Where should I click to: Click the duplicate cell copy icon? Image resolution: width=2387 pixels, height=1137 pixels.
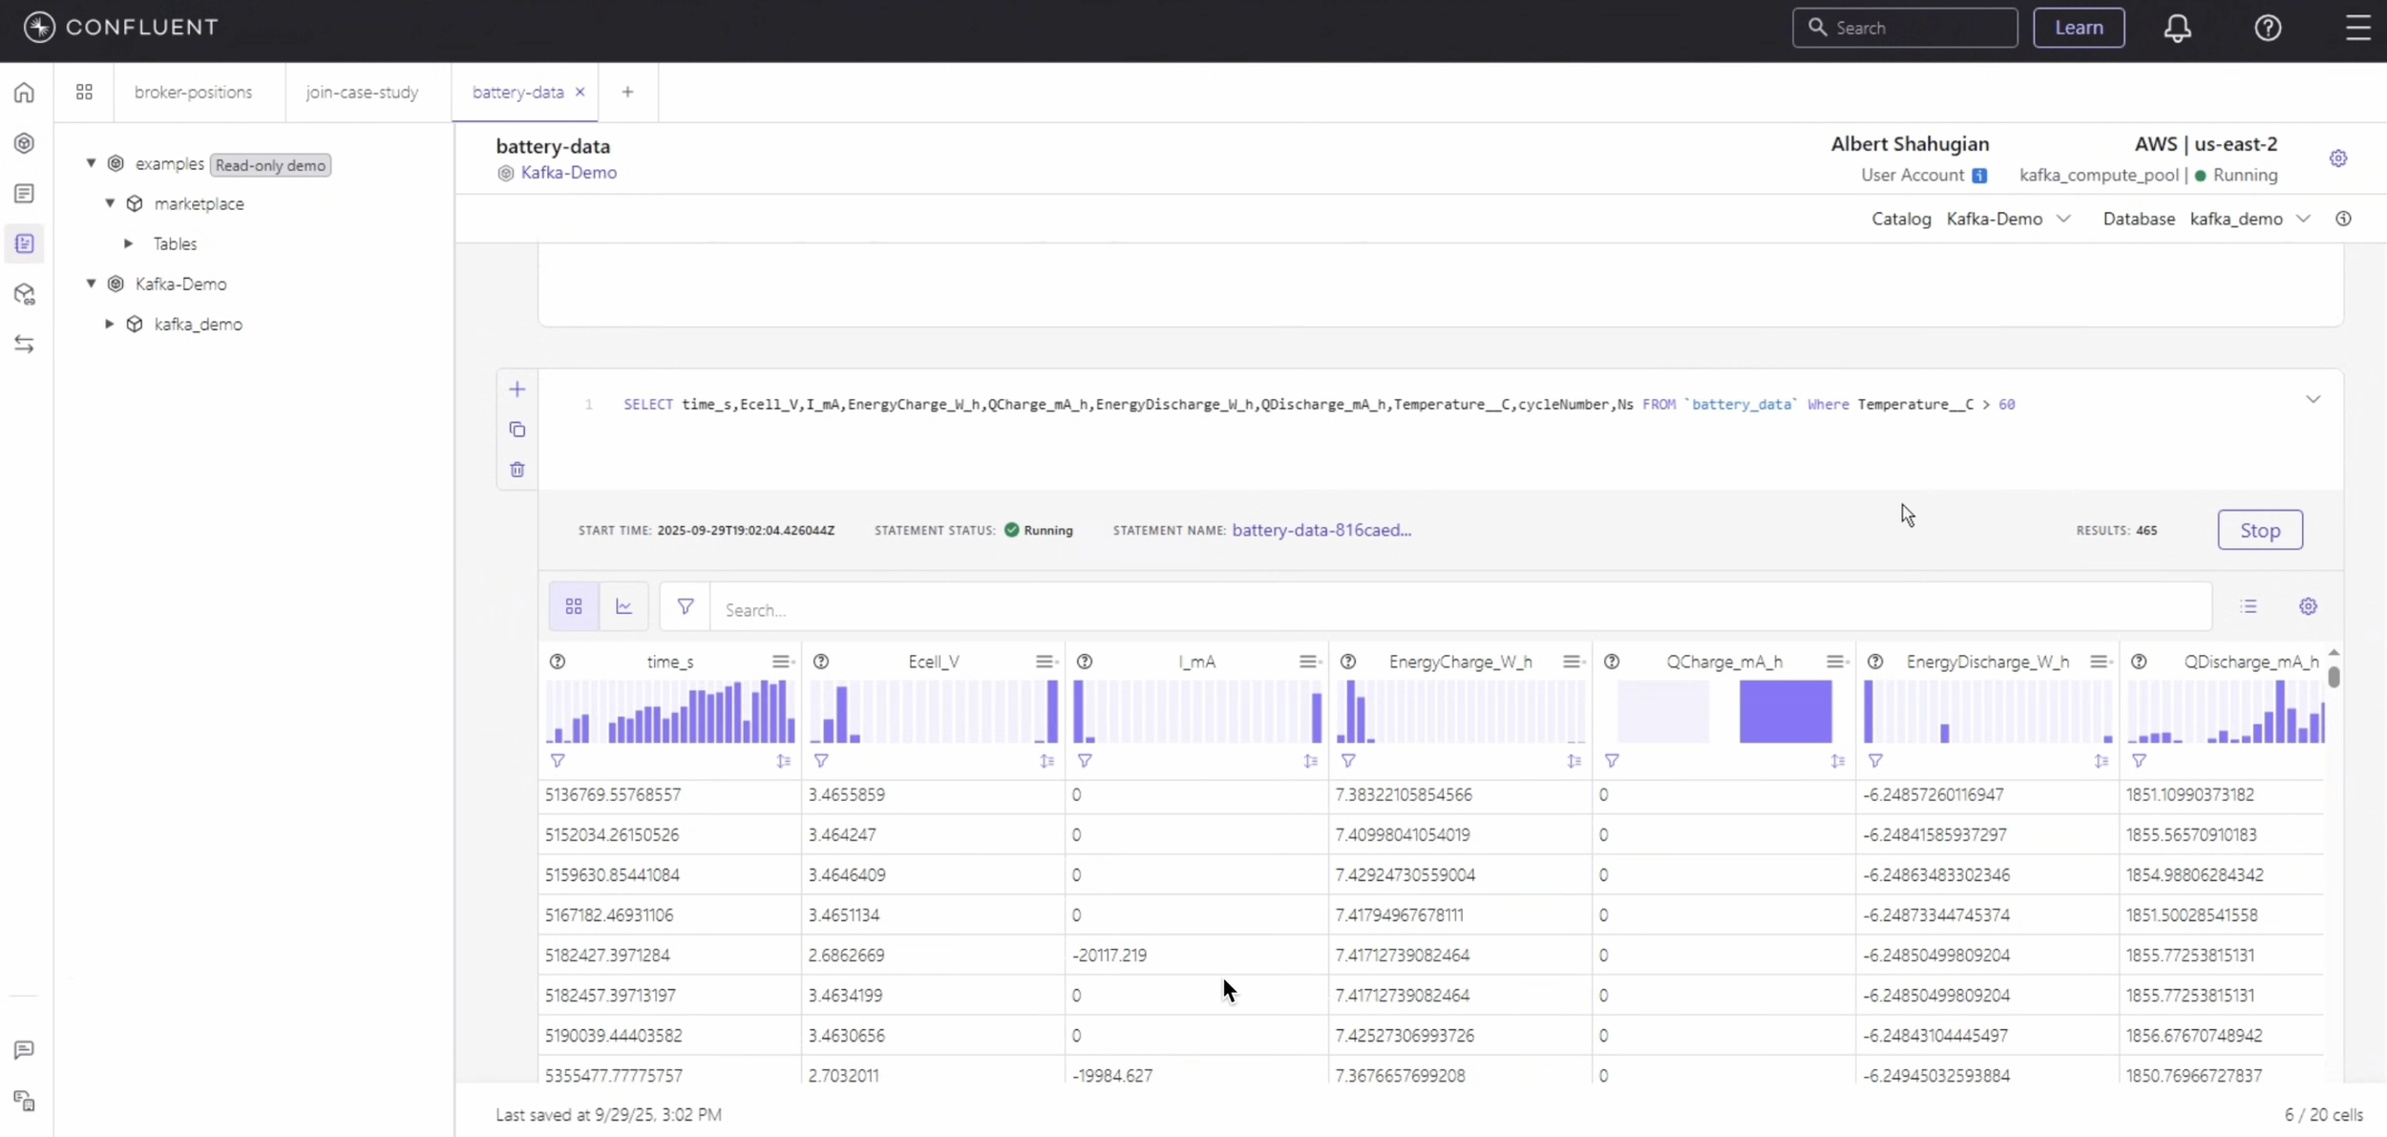click(517, 430)
